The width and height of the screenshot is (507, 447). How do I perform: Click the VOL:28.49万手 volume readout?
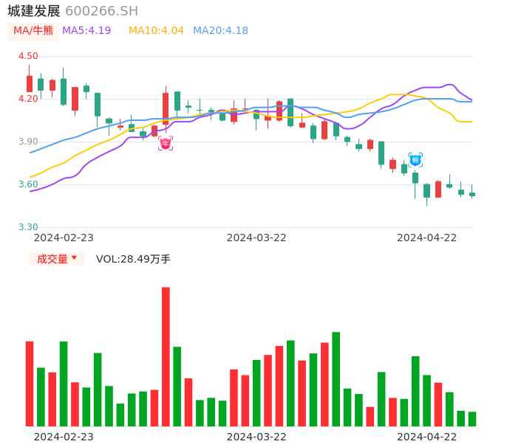(x=133, y=259)
